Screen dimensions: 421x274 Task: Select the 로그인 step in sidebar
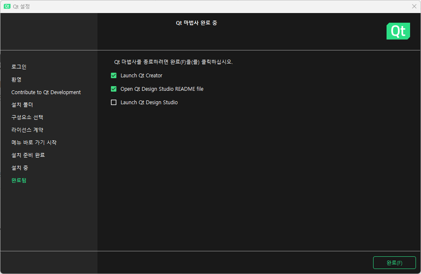19,67
